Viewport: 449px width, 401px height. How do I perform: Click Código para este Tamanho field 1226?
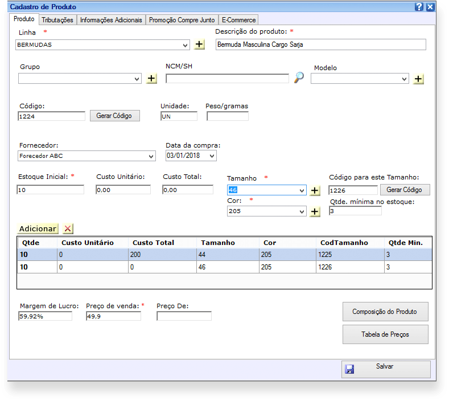[x=353, y=190]
